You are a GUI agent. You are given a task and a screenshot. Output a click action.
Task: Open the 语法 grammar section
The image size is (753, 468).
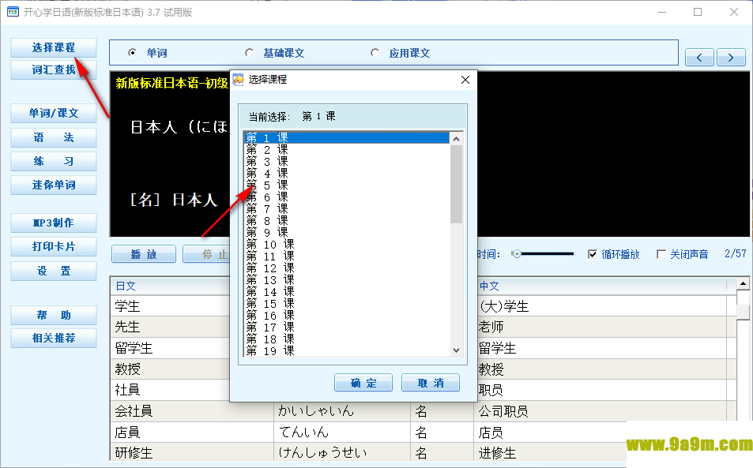click(52, 137)
